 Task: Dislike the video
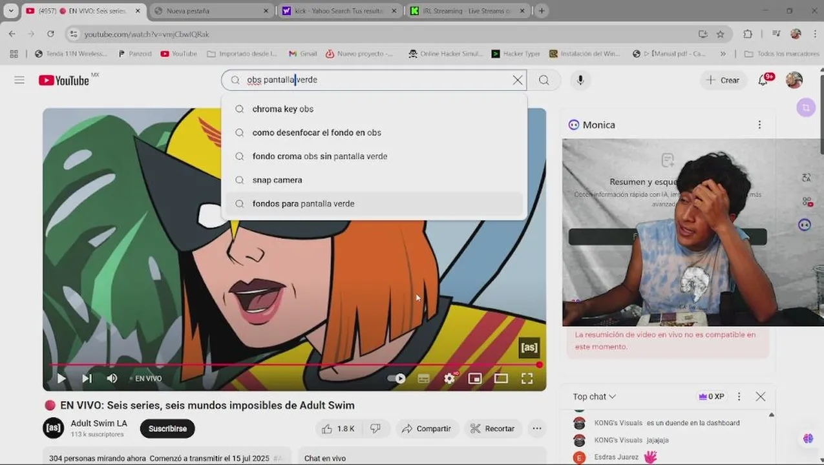375,428
